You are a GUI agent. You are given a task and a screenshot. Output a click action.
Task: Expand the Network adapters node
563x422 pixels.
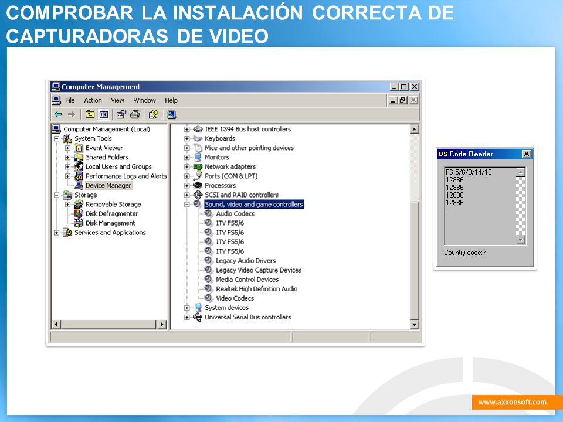pos(186,166)
